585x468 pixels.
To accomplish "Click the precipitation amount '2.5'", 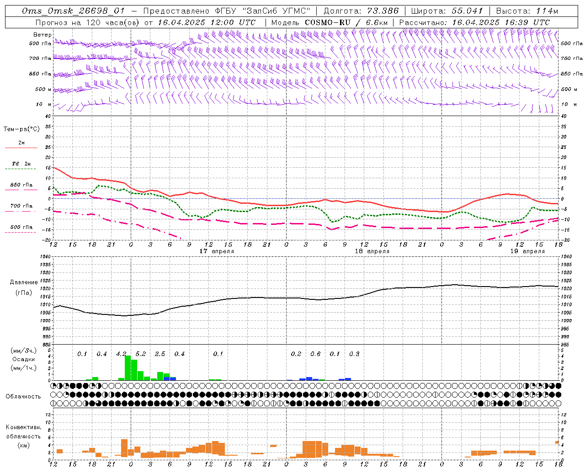I will (x=160, y=354).
